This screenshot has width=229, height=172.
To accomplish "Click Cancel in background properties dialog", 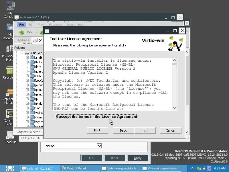I will pyautogui.click(x=114, y=158).
